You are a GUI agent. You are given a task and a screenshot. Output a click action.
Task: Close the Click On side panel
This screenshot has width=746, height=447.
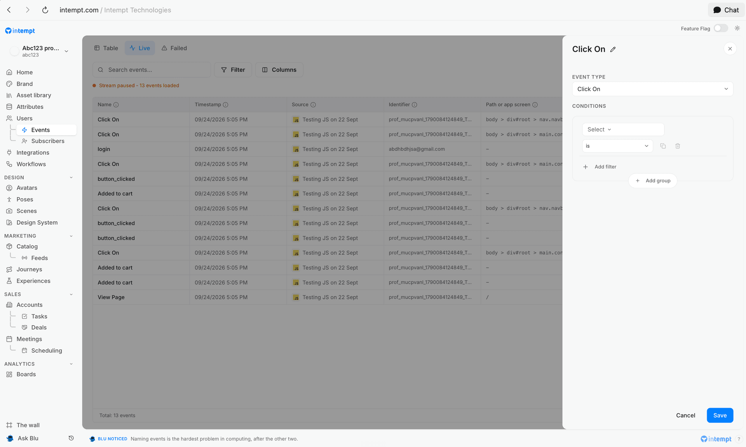[730, 49]
